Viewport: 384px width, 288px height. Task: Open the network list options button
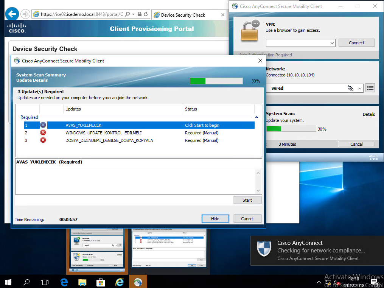370,88
